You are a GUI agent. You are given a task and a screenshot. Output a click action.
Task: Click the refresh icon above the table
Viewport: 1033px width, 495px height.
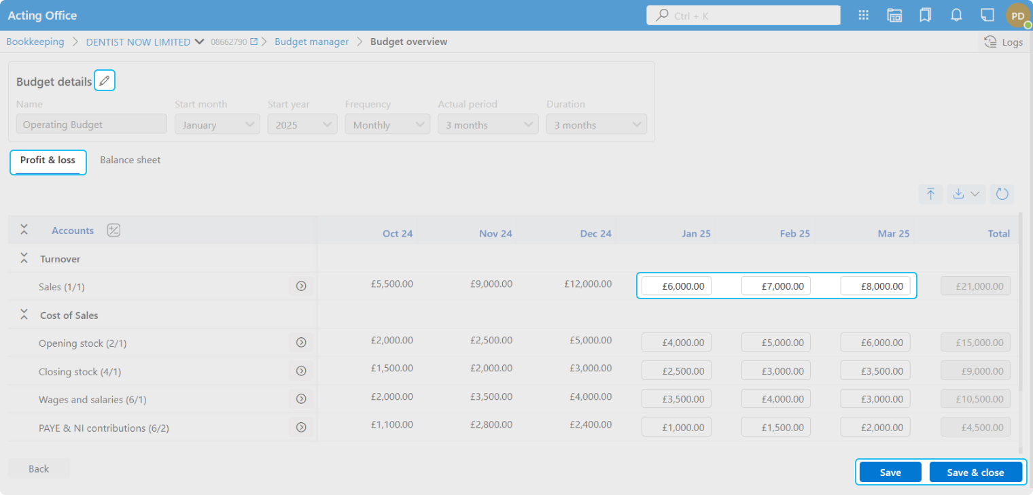[1002, 194]
